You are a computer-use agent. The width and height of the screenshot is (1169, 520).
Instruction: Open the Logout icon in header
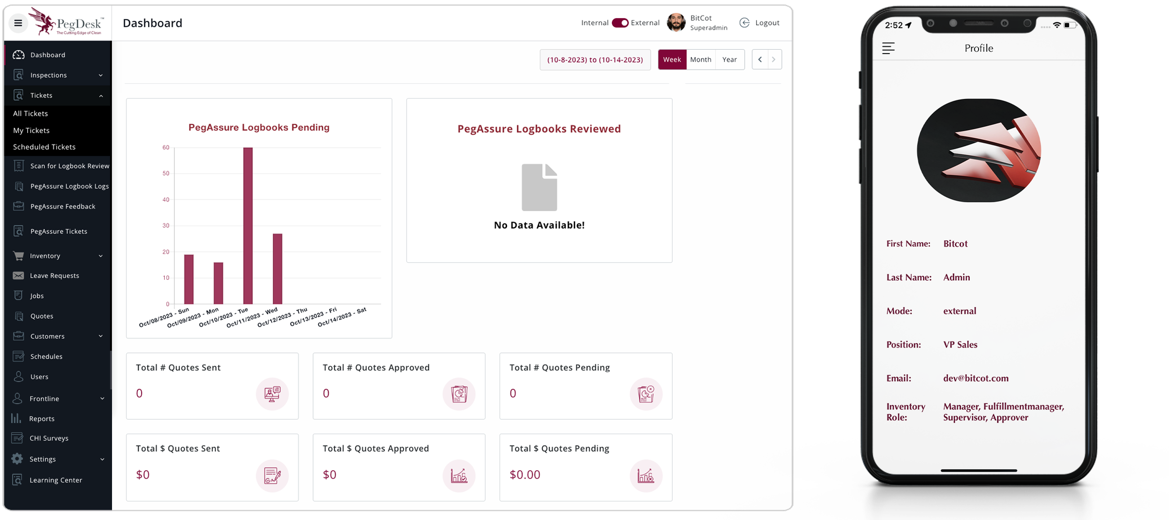click(x=744, y=23)
